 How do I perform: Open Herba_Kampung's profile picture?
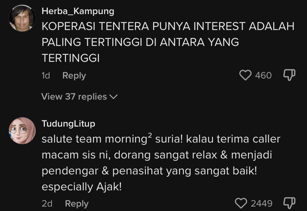tap(22, 19)
